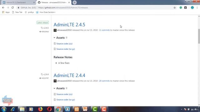Open the v2.4.4 tag link
The image size is (200, 112).
pos(45,74)
